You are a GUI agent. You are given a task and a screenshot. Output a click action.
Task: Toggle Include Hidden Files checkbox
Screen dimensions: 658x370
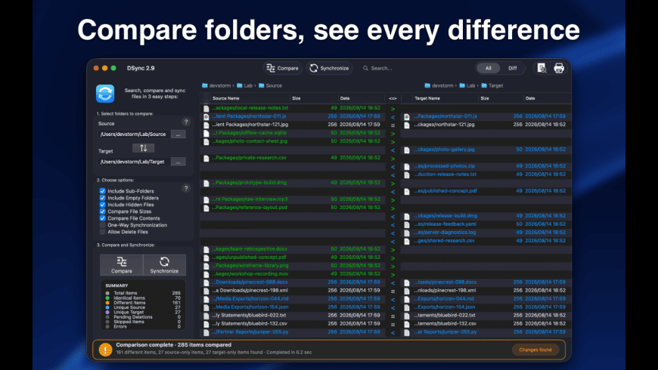pyautogui.click(x=102, y=205)
